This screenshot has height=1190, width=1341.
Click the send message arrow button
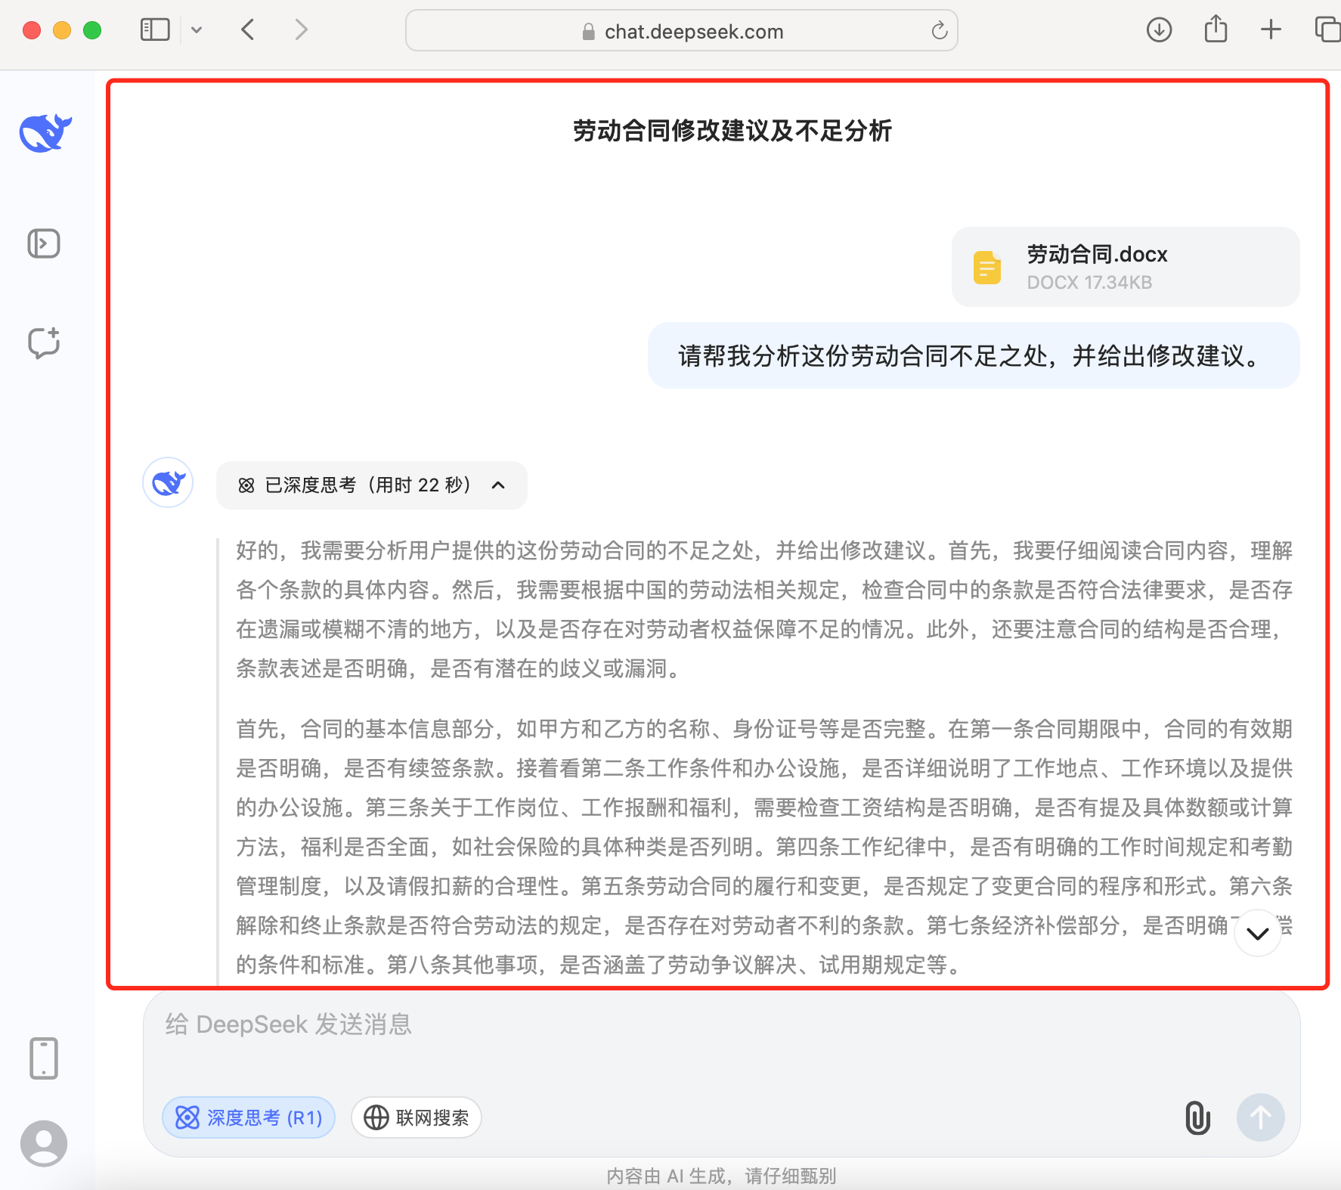click(x=1260, y=1117)
